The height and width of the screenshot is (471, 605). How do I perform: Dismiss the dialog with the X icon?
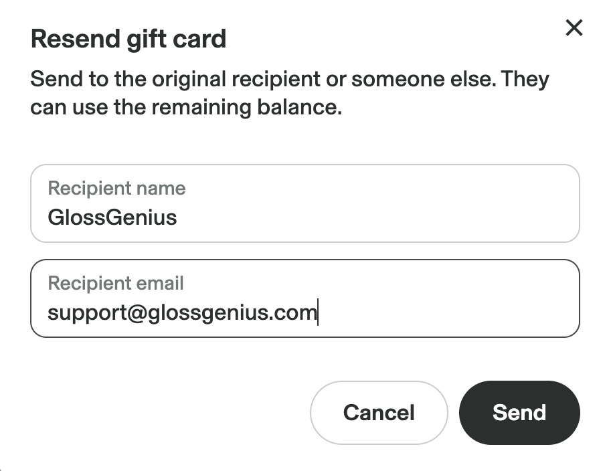pos(574,28)
